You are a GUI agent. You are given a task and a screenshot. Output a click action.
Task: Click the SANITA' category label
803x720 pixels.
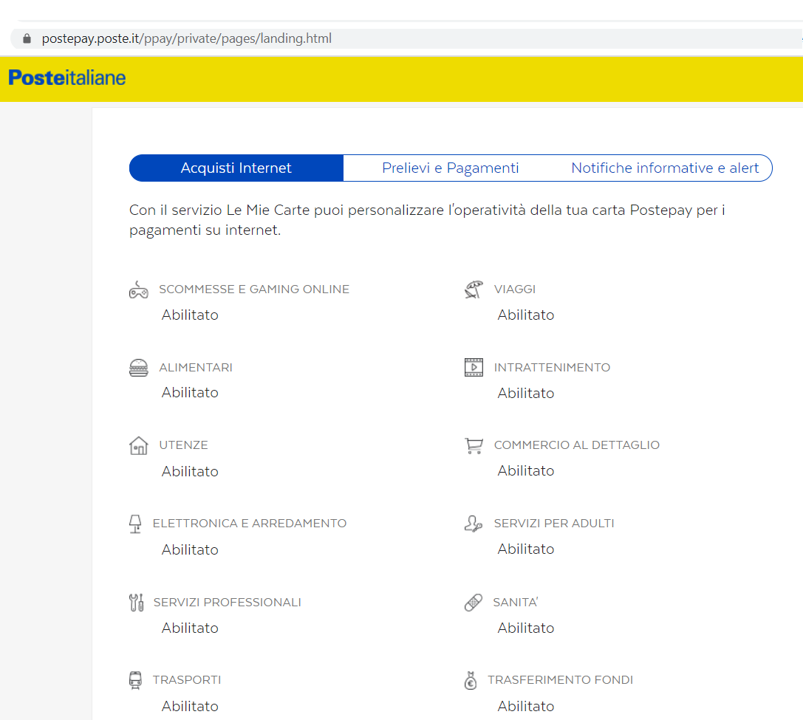(x=516, y=603)
